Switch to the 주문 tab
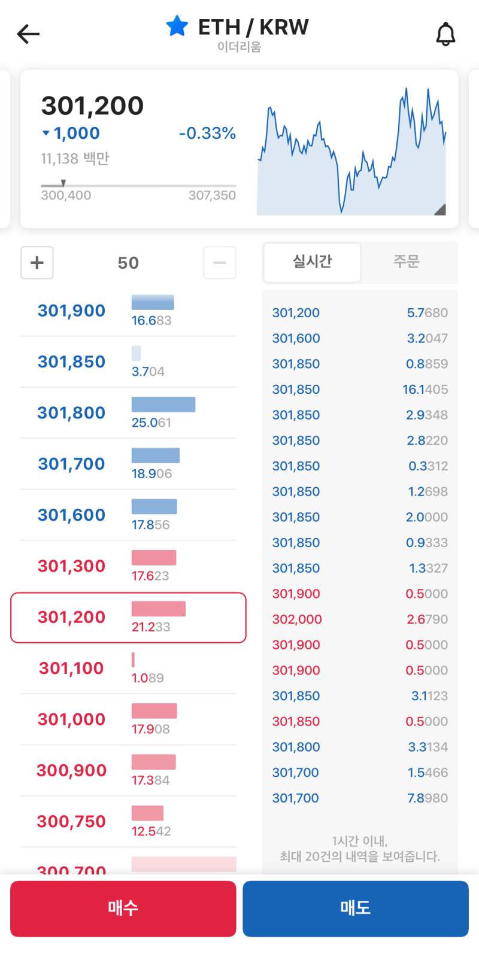Image resolution: width=479 pixels, height=960 pixels. [x=408, y=262]
